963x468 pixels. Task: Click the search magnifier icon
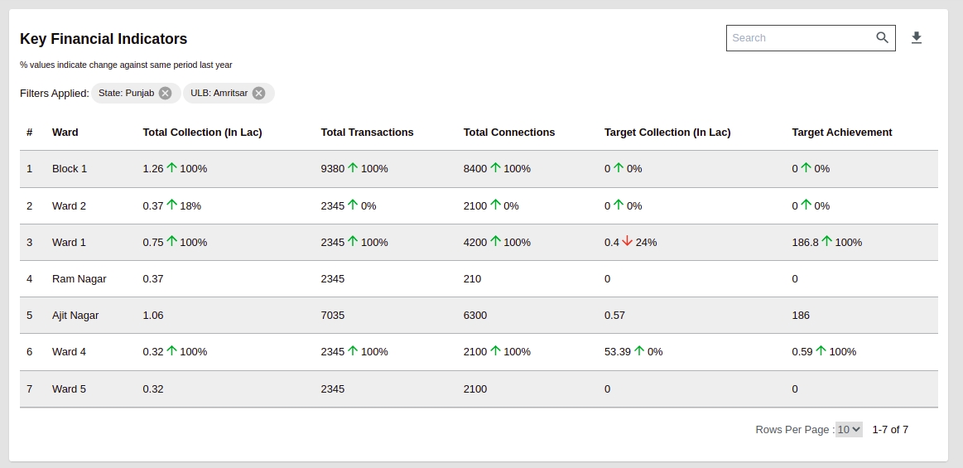pos(882,37)
